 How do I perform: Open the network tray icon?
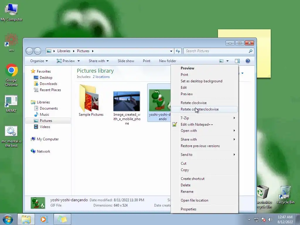pyautogui.click(x=256, y=219)
